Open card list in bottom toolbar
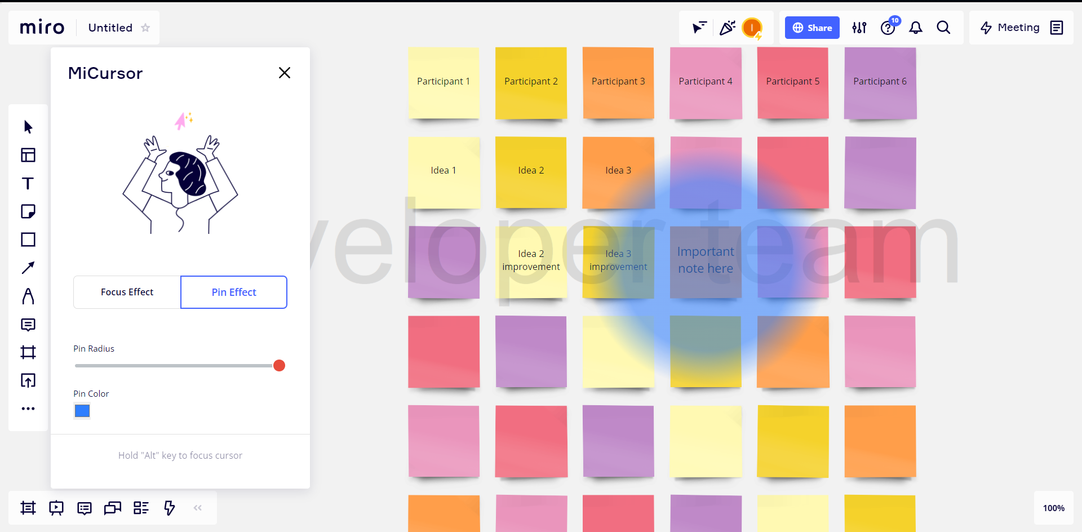Viewport: 1082px width, 532px height. (141, 508)
